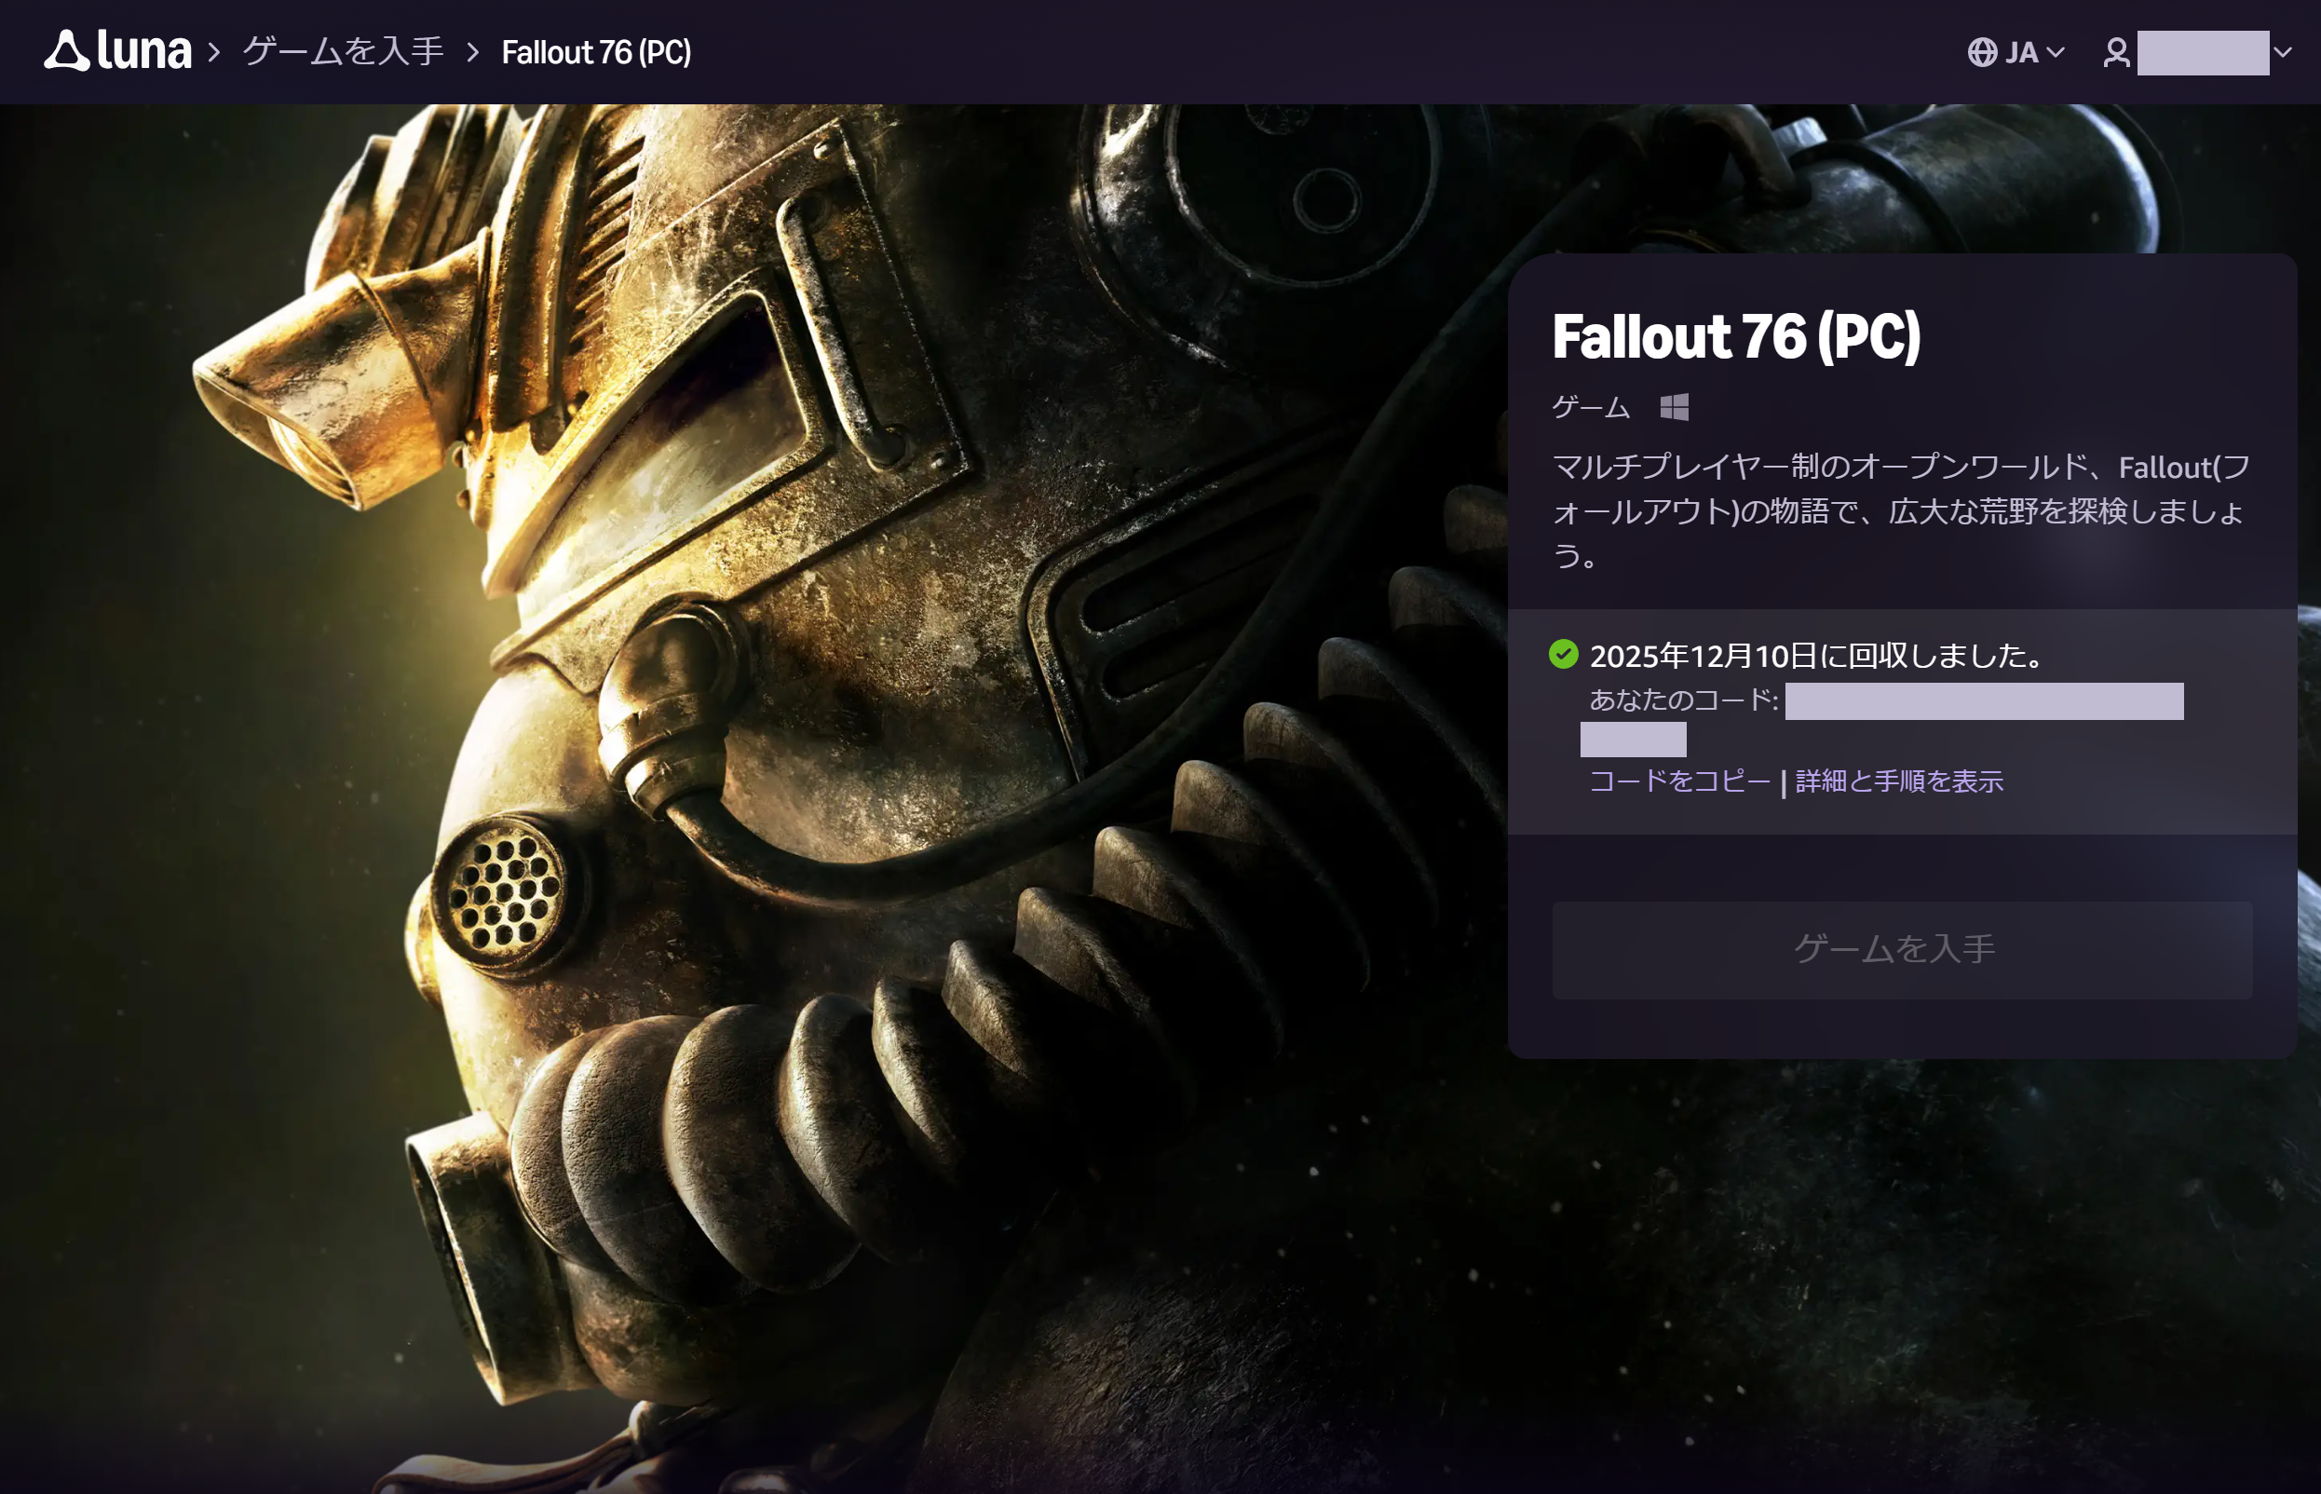The height and width of the screenshot is (1494, 2321).
Task: Expand the JA language dropdown arrow
Action: pos(2056,52)
